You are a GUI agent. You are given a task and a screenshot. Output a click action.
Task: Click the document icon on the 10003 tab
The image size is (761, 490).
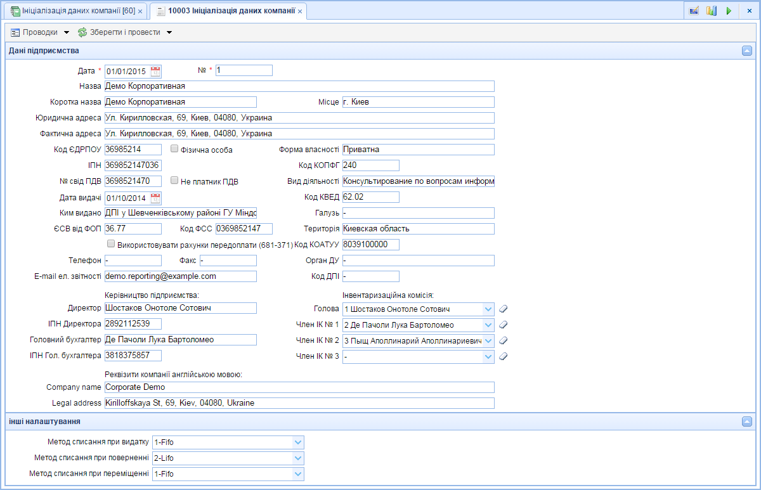point(161,11)
